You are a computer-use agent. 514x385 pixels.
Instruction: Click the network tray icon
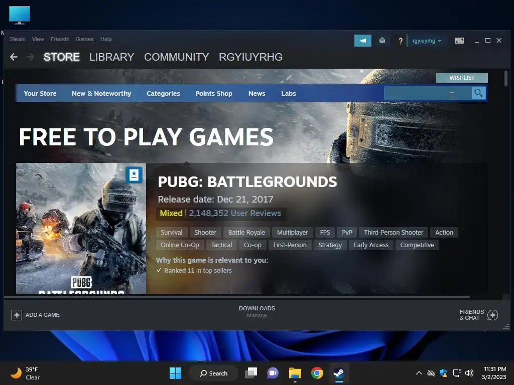click(x=457, y=373)
